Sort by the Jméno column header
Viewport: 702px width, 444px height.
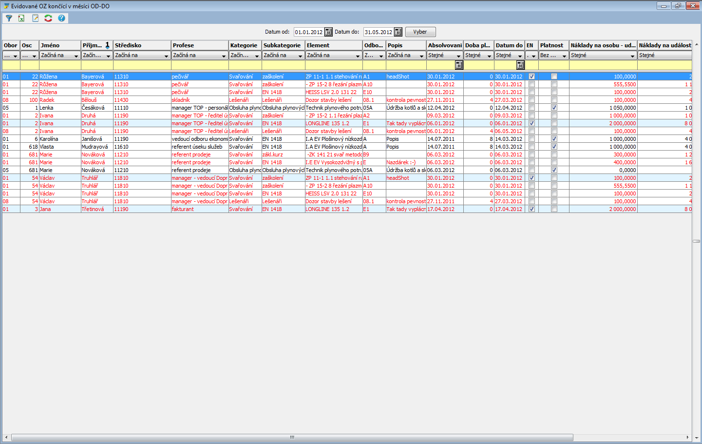[x=60, y=45]
